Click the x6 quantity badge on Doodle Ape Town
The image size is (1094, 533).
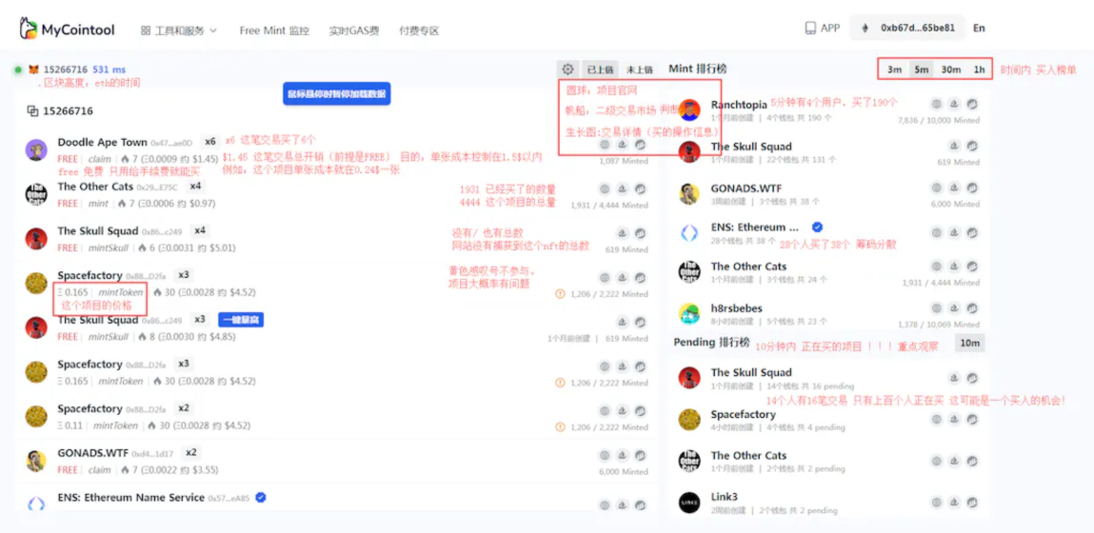pyautogui.click(x=210, y=142)
